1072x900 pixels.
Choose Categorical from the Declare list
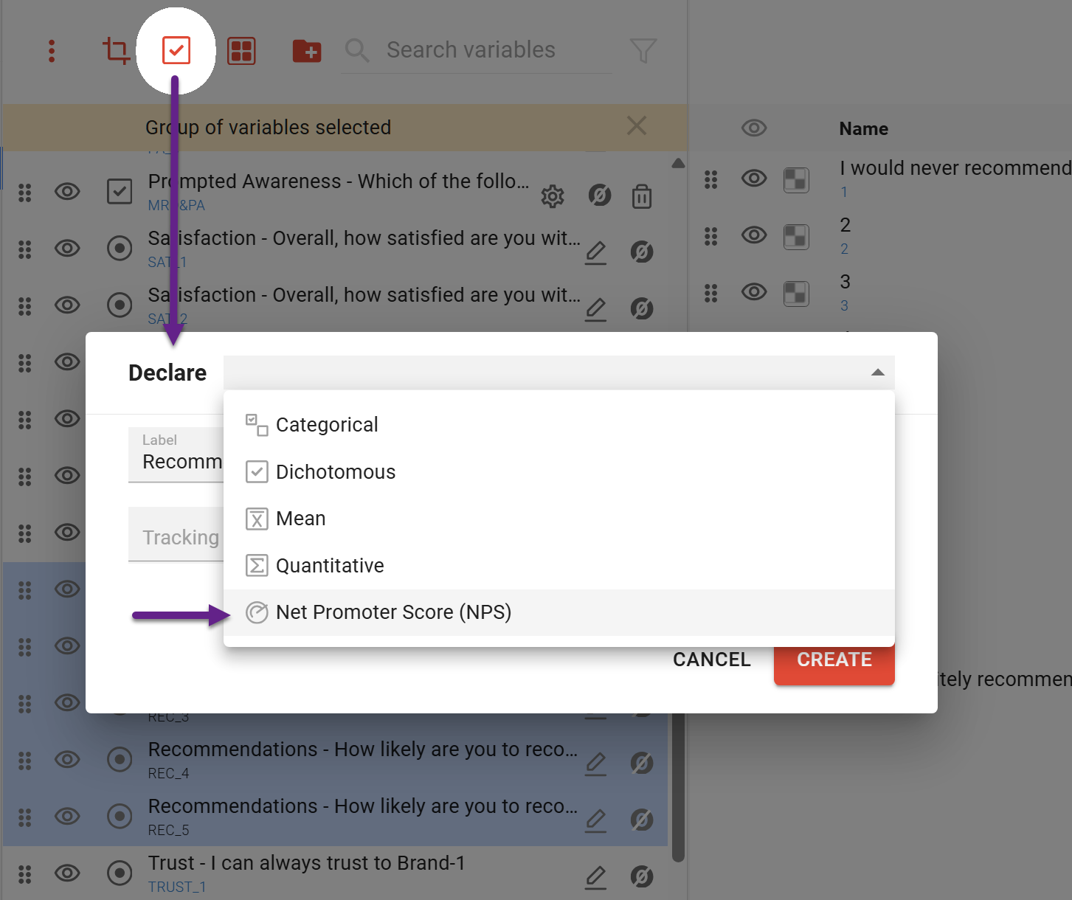[x=327, y=425]
